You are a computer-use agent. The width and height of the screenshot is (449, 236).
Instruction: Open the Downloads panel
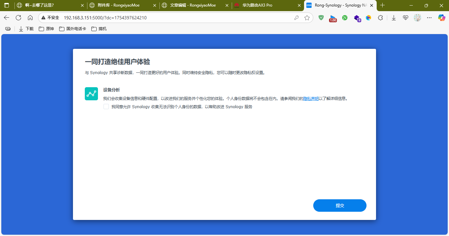(x=394, y=18)
